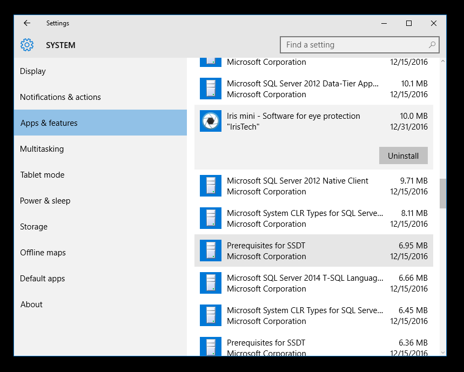The height and width of the screenshot is (372, 464).
Task: Select the "Prerequisites for SSDT" name sized 6.36 MB
Action: [x=266, y=343]
